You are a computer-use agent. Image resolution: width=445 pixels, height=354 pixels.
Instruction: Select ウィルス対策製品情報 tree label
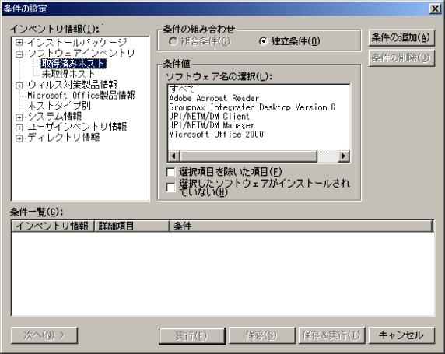(72, 85)
